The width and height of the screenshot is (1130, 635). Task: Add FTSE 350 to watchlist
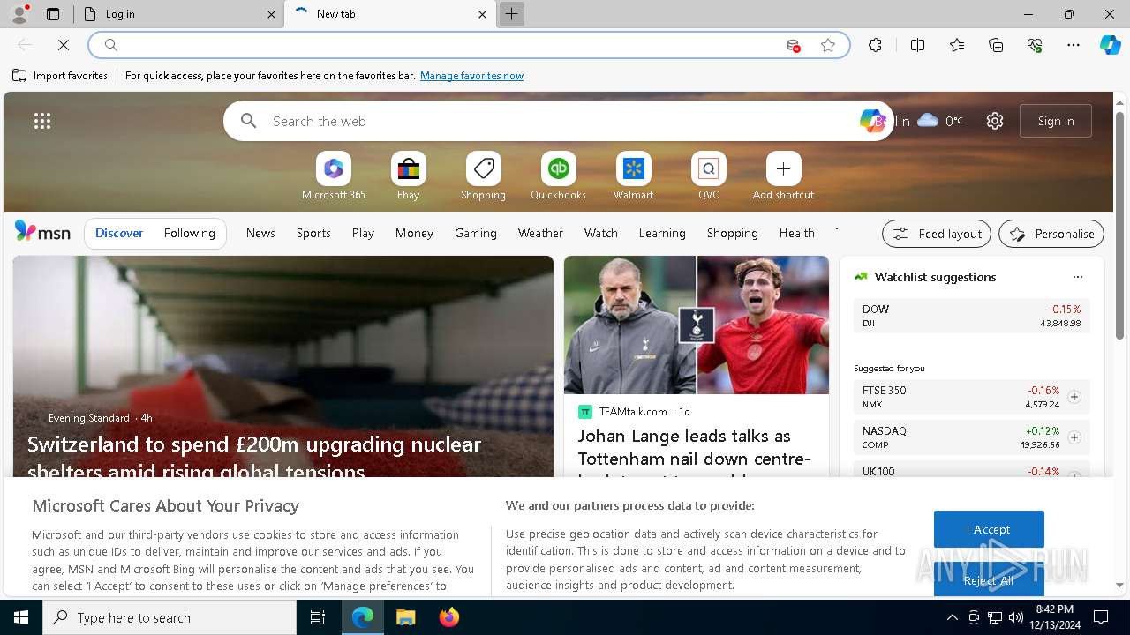click(x=1073, y=397)
